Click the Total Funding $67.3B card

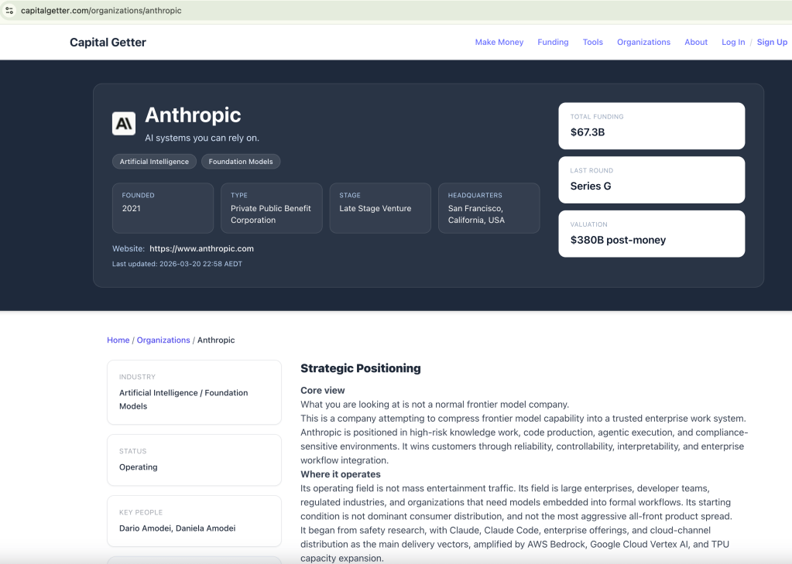pyautogui.click(x=651, y=126)
